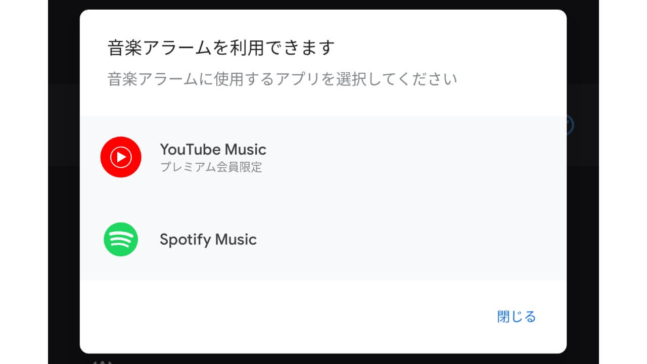Click the プレミアム会員限定 subtitle
Screen dimensions: 647x364
(x=211, y=167)
